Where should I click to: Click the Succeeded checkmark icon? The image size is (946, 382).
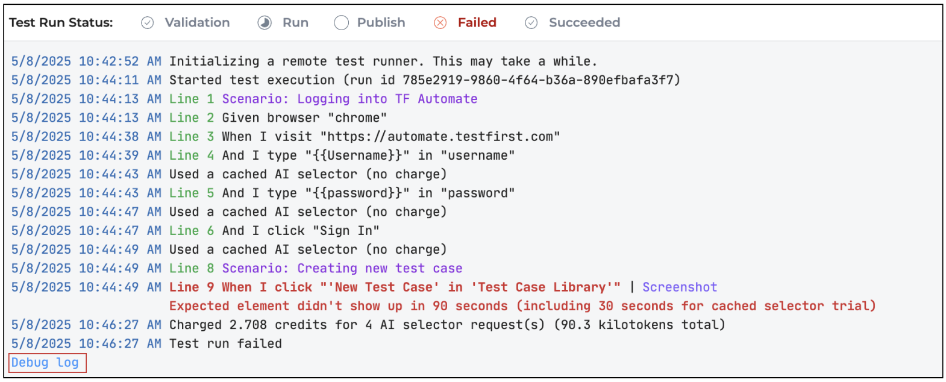pos(531,23)
